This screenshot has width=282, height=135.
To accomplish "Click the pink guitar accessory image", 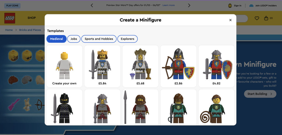I will 14,104.
